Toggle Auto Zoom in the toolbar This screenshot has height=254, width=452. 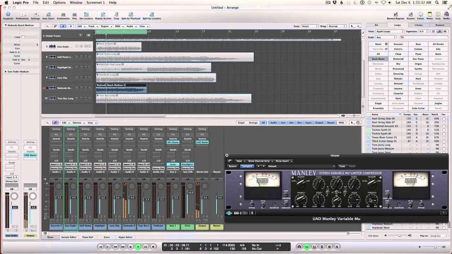[x=48, y=16]
